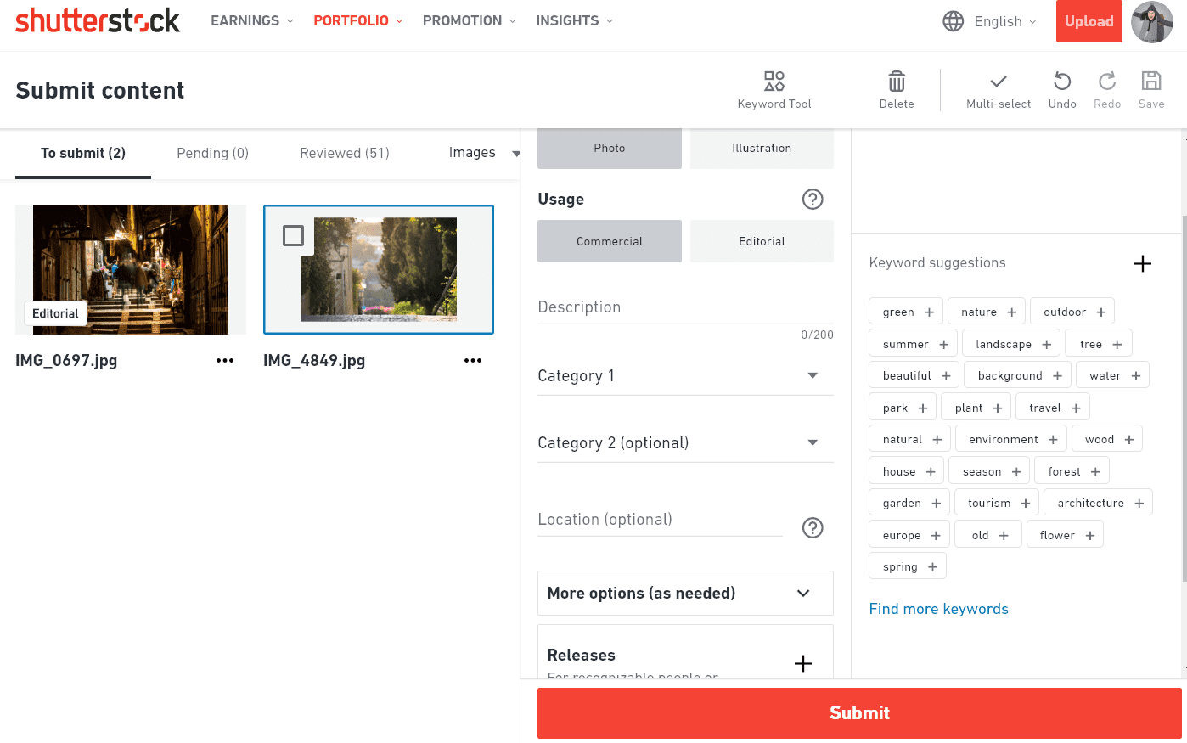Add the 'landscape' keyword suggestion
The height and width of the screenshot is (743, 1187).
pos(1011,344)
